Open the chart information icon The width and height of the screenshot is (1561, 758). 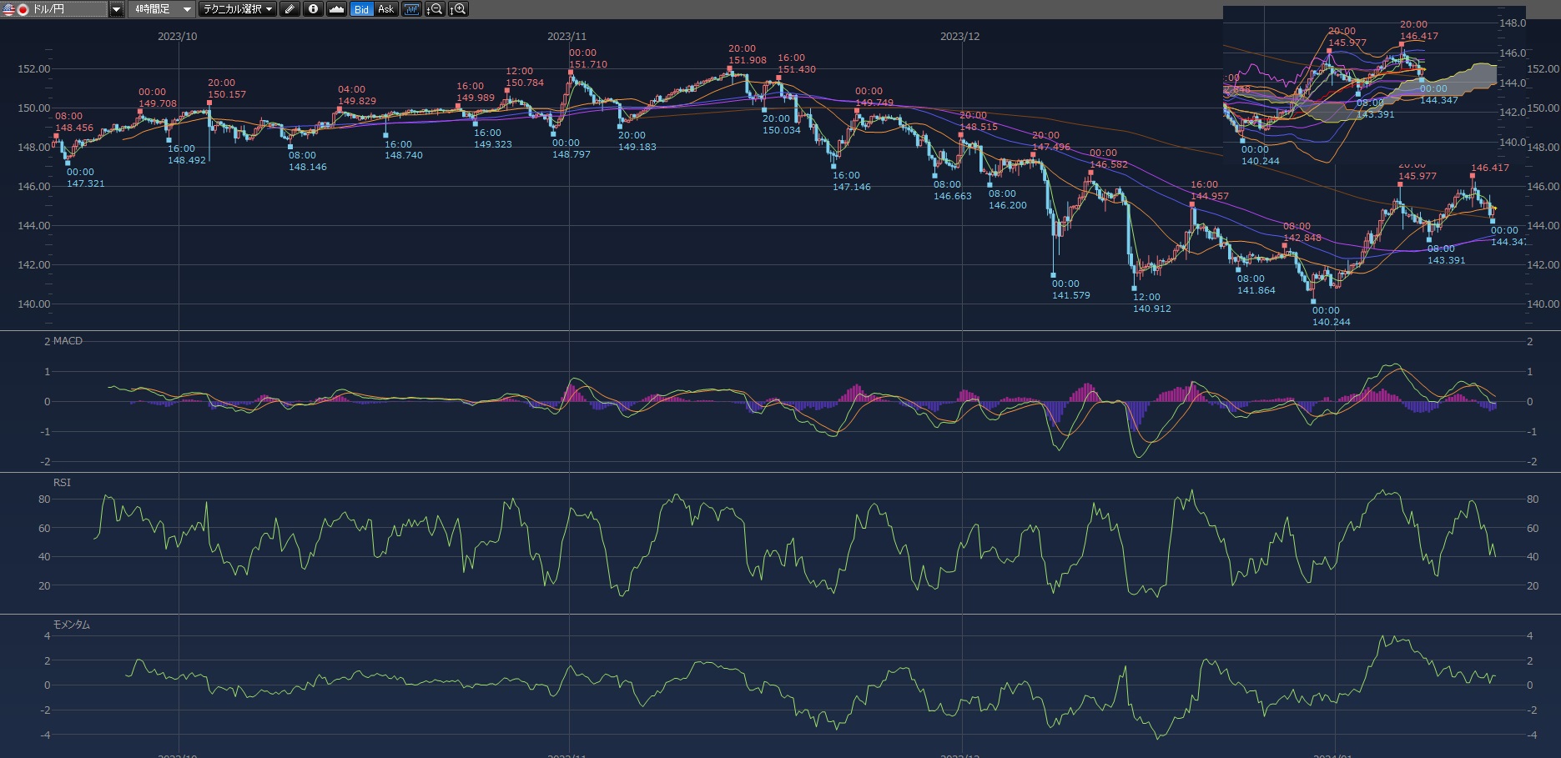click(x=313, y=9)
